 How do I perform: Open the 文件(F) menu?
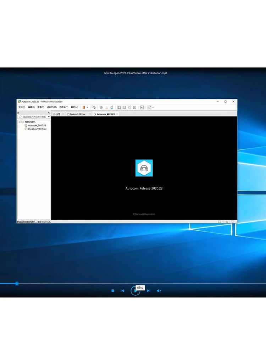(22, 107)
